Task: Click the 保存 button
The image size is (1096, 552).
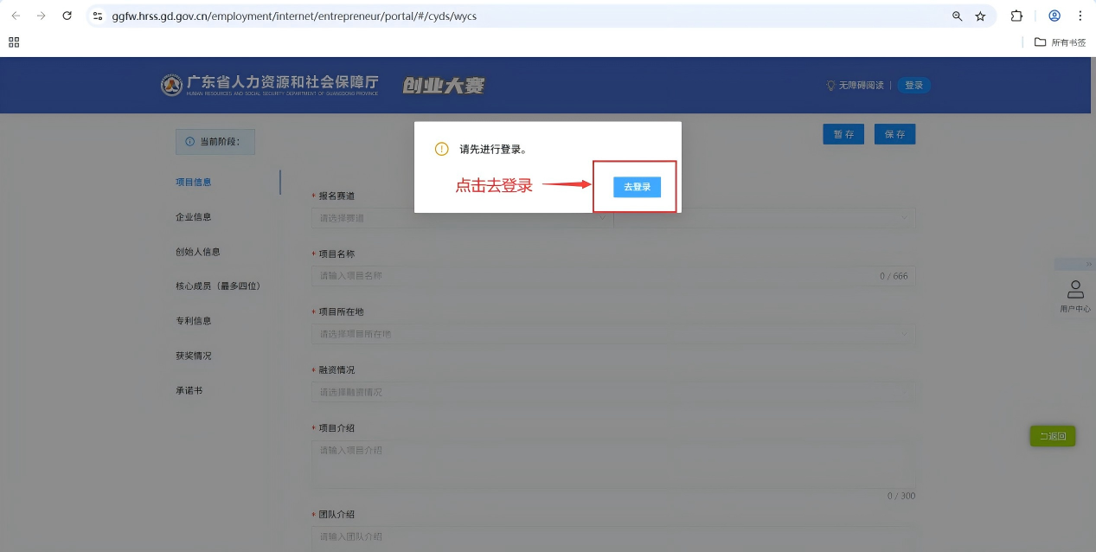Action: [894, 134]
